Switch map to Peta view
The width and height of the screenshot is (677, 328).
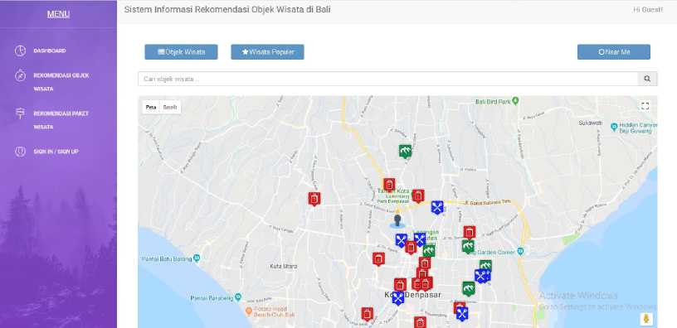(x=151, y=108)
